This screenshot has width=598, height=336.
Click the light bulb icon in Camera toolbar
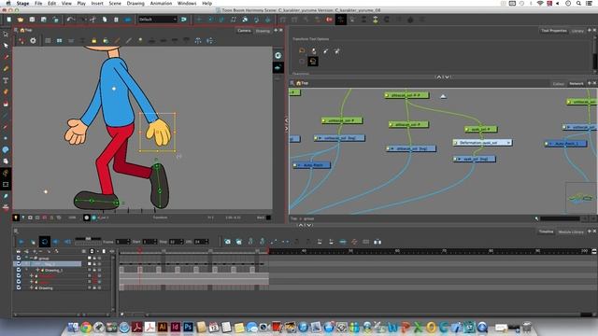[x=140, y=40]
